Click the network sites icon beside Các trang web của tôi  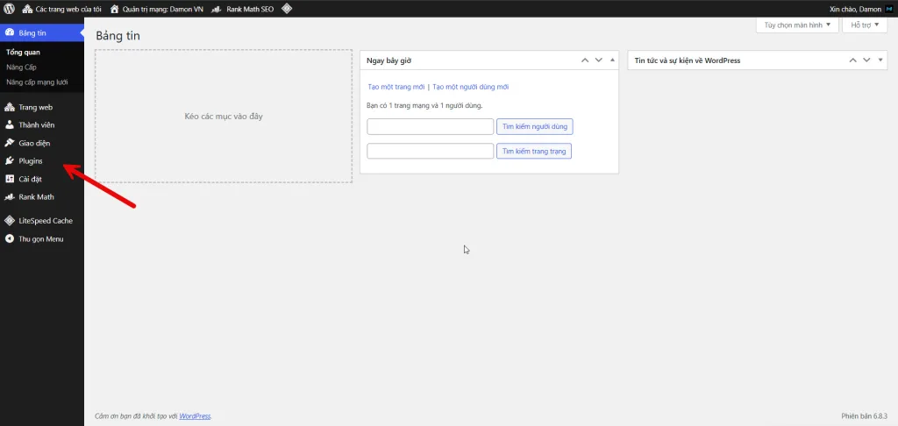[x=27, y=9]
